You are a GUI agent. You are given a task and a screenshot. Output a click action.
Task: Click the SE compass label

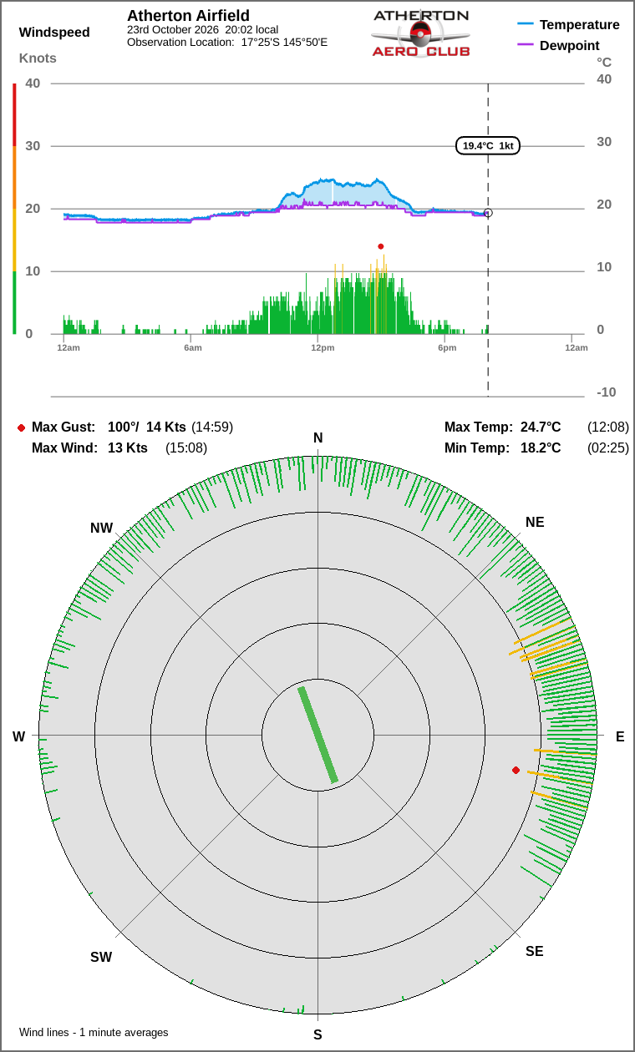pyautogui.click(x=535, y=952)
